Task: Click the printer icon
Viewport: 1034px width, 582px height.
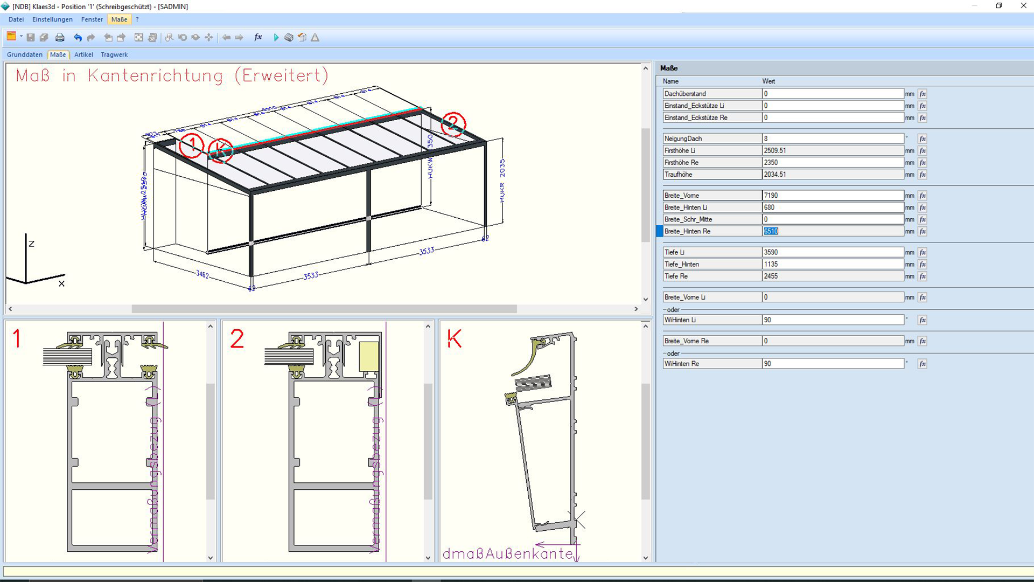Action: coord(60,37)
